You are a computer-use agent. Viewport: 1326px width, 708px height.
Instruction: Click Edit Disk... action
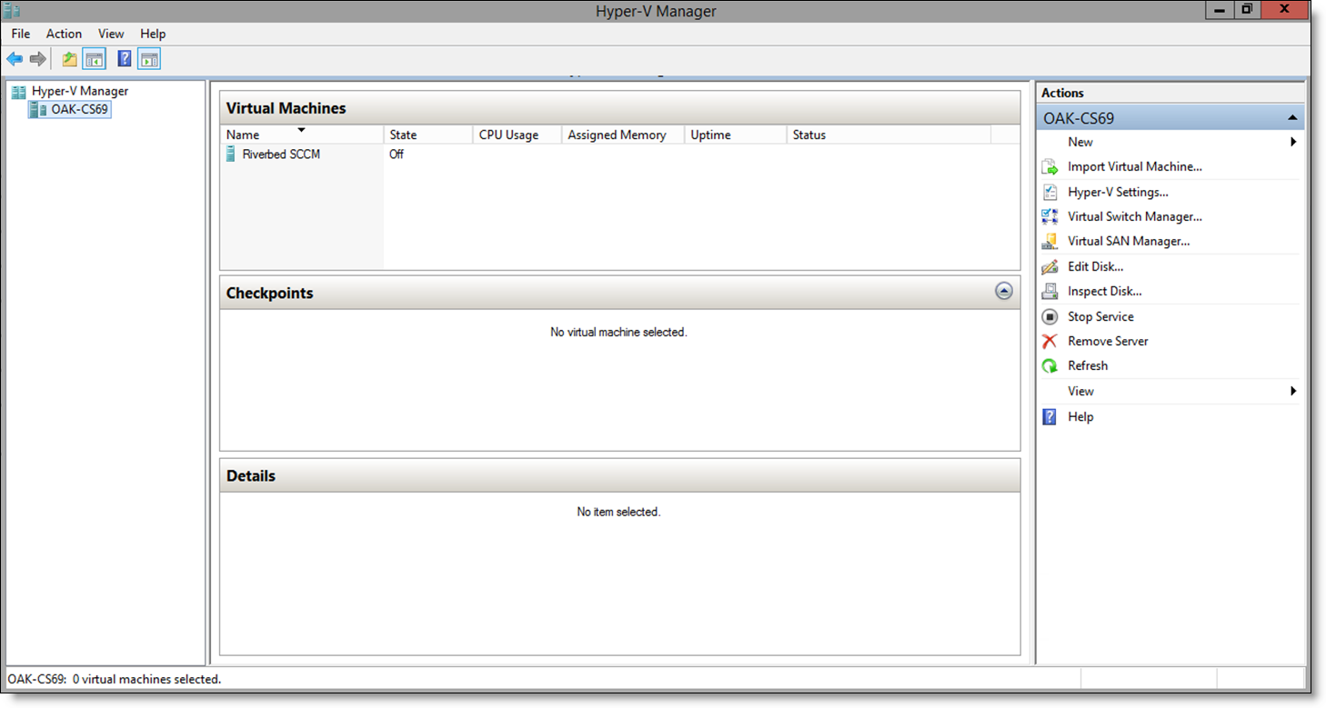point(1095,266)
